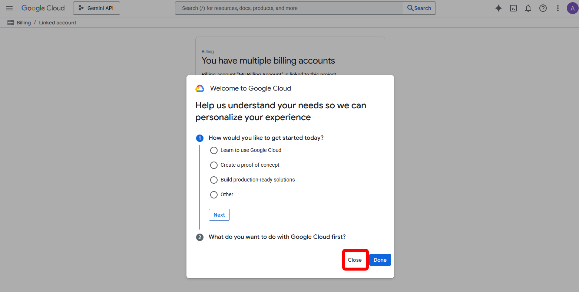
Task: Click the dialog heading Welcome to Google Cloud
Action: point(251,88)
